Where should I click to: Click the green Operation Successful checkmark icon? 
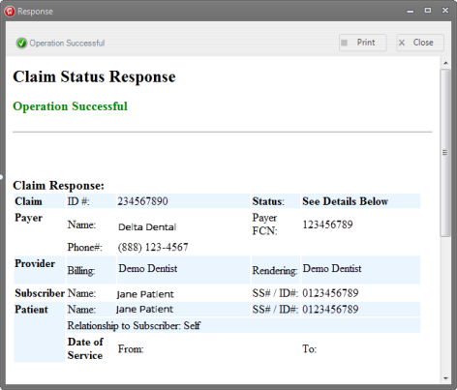click(21, 43)
